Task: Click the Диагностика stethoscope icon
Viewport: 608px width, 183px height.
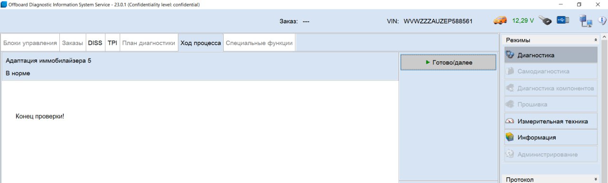Action: (510, 55)
